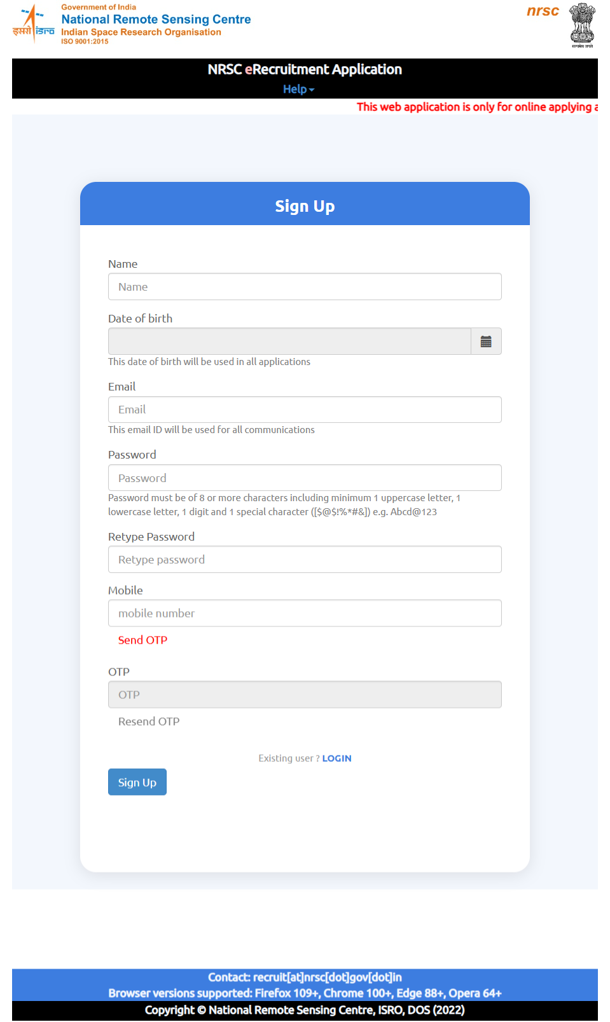Click the NRSC eRecruitment Application heading
Screen dimensions: 610x1022
[305, 69]
